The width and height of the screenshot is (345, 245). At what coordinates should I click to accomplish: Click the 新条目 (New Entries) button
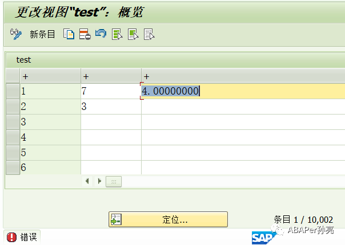[42, 34]
